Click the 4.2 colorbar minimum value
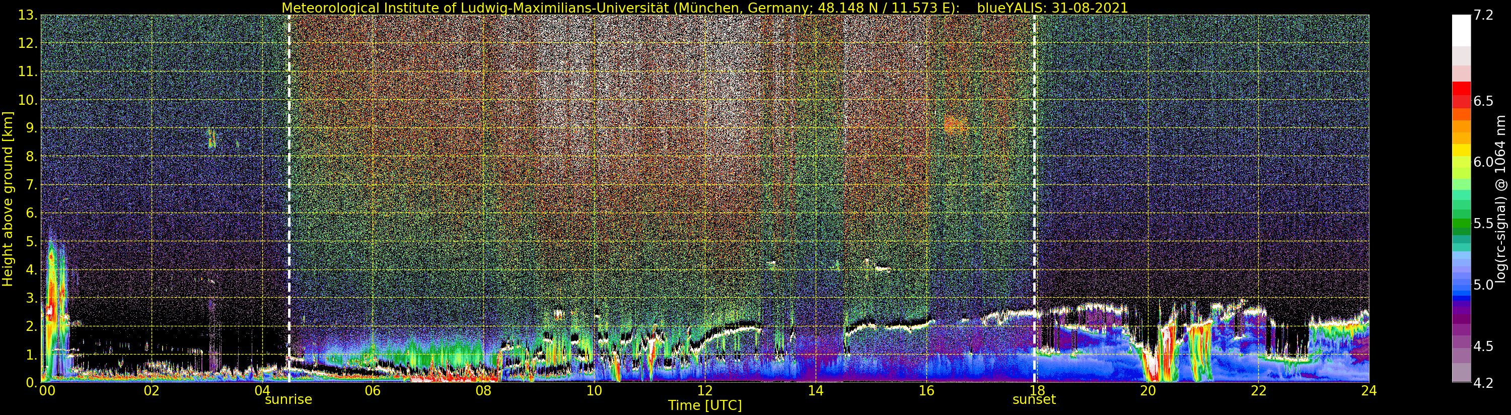This screenshot has height=415, width=1511. [x=1483, y=383]
